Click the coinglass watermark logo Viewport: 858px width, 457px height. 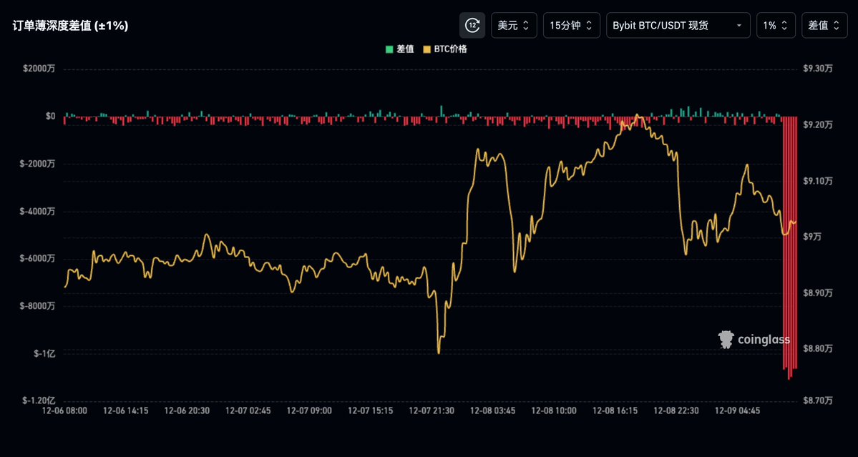pos(754,340)
